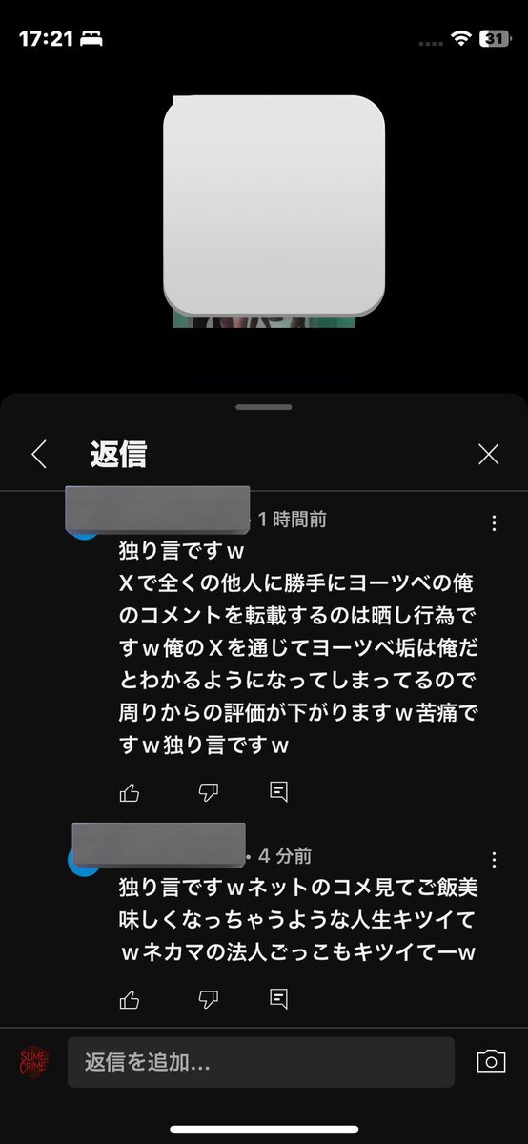The width and height of the screenshot is (528, 1144).
Task: Tap the Slime Crime profile avatar
Action: pos(34,1061)
